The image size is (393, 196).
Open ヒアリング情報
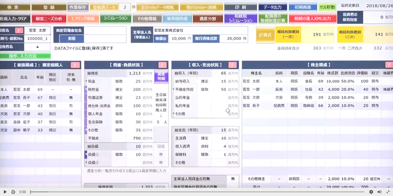(x=83, y=19)
